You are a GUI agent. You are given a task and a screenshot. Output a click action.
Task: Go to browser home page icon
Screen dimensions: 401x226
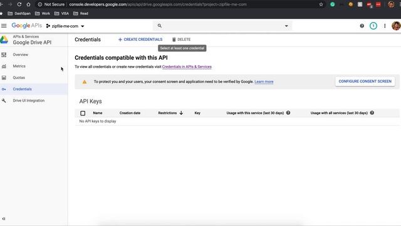(x=28, y=4)
